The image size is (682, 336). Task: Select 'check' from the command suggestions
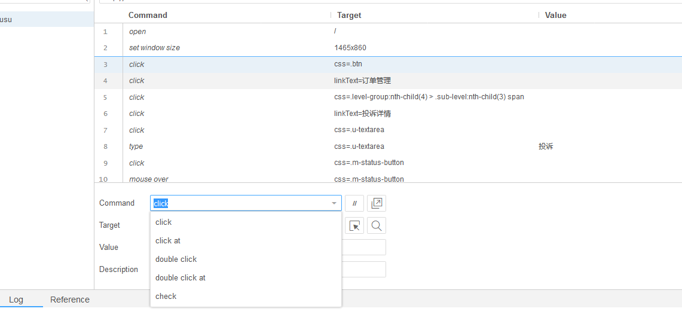click(246, 296)
